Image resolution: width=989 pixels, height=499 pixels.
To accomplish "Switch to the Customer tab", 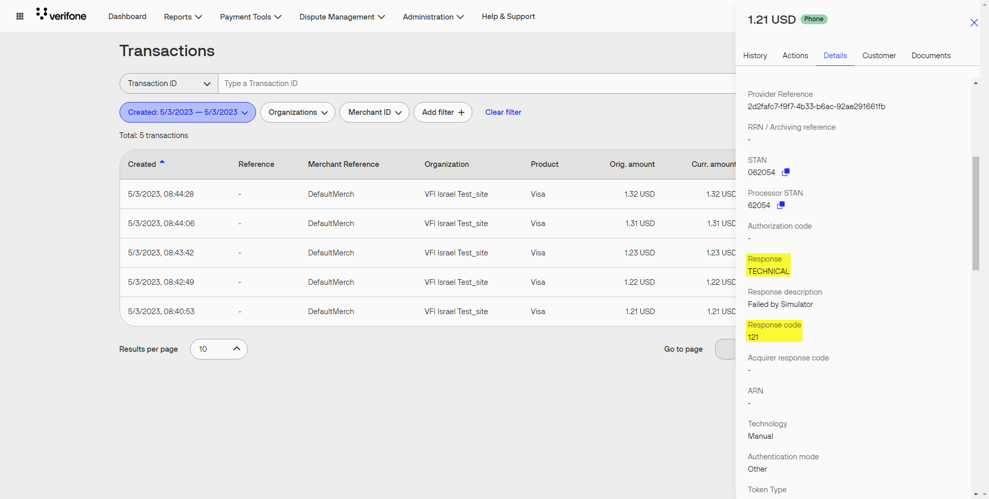I will (x=879, y=56).
